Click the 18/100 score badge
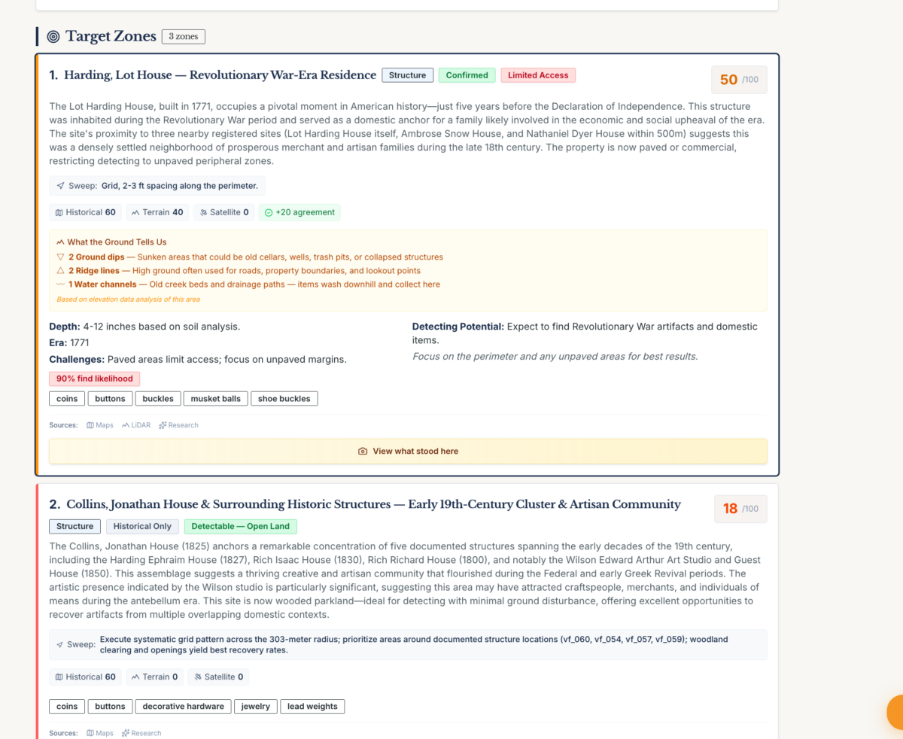903x739 pixels. (x=740, y=509)
